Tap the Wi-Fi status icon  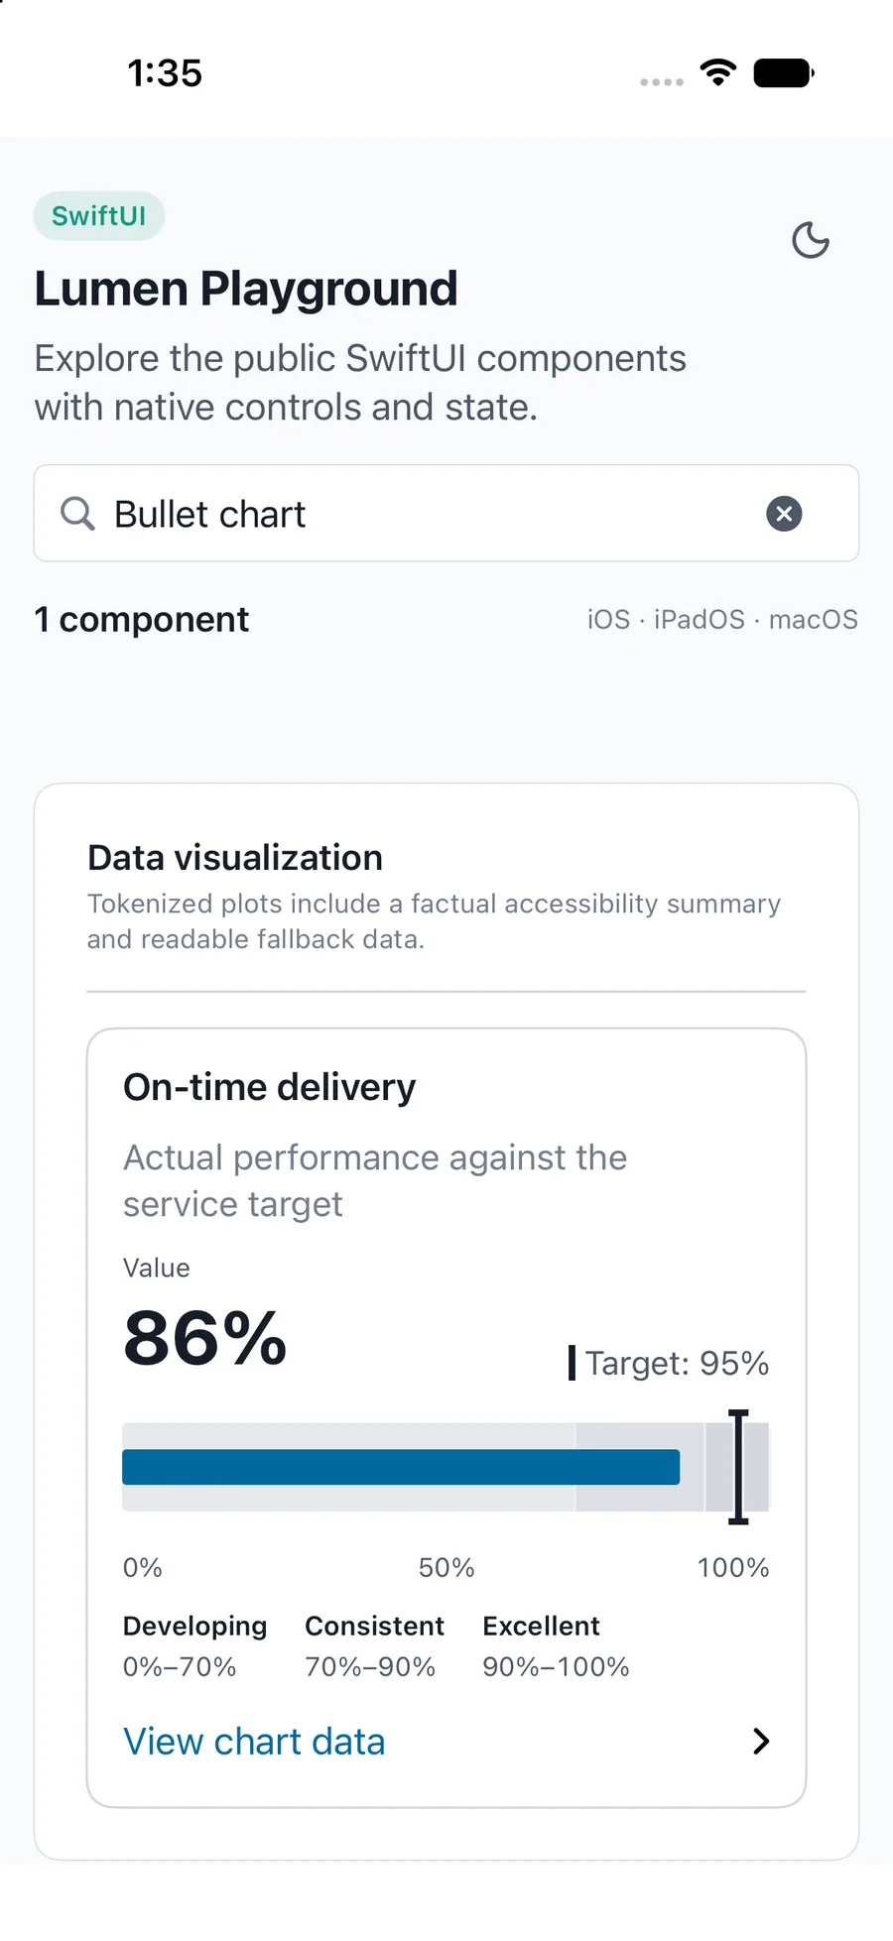(718, 72)
